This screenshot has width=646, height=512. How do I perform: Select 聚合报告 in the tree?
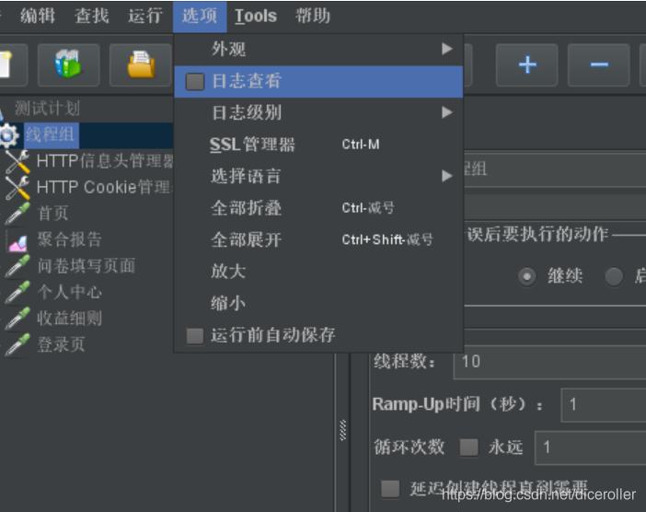(69, 240)
